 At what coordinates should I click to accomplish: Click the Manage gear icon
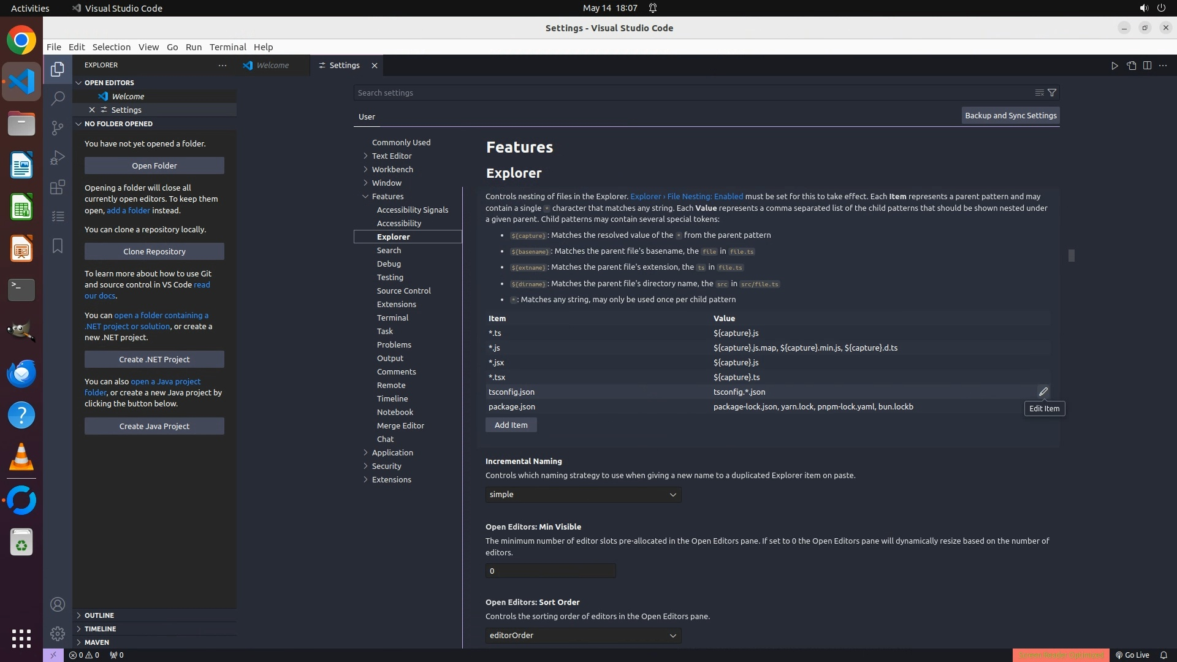tap(58, 633)
